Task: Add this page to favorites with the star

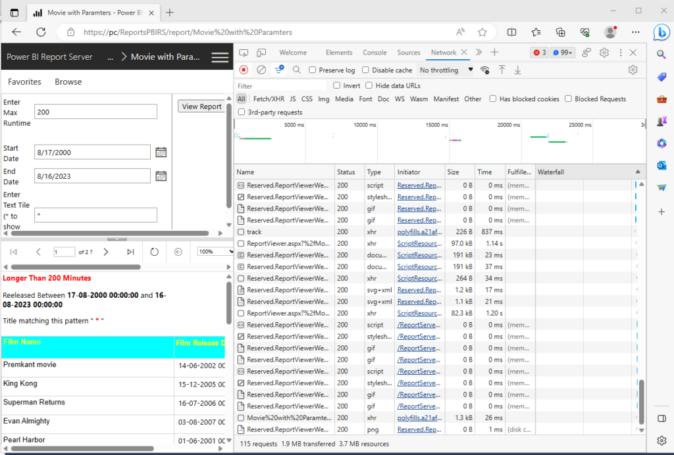Action: pos(482,32)
